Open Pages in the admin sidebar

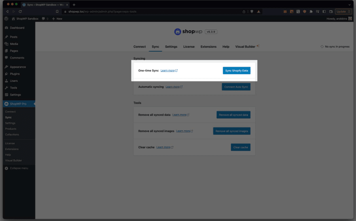pos(14,51)
